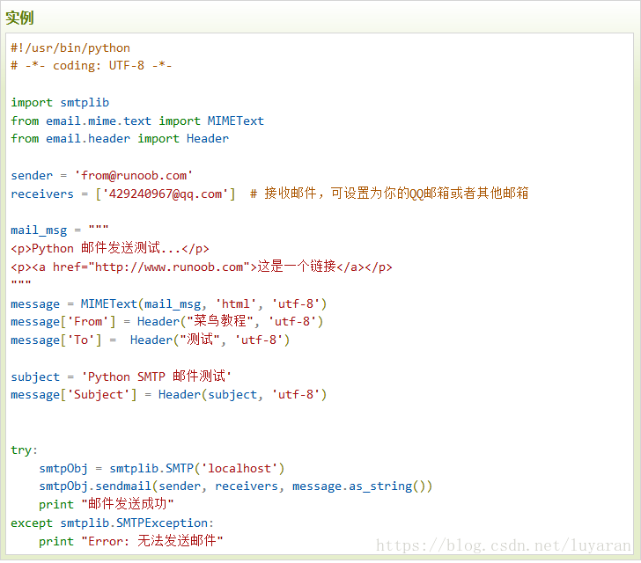The width and height of the screenshot is (641, 563).
Task: Click the message['Subject'] Header line
Action: [168, 395]
